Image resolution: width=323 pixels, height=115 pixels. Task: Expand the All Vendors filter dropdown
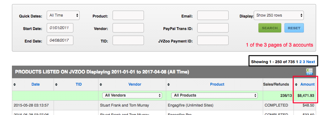[x=132, y=95]
